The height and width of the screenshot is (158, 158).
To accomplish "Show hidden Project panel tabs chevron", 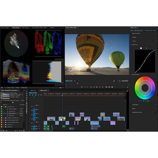I will point(24,90).
